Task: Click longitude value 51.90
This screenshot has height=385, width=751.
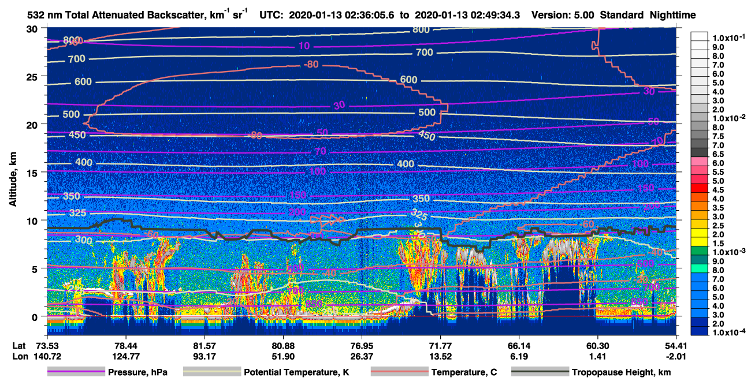Action: [x=282, y=356]
